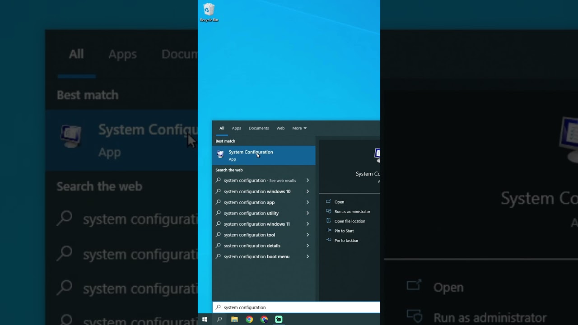The width and height of the screenshot is (578, 325).
Task: Select 'system configuration windows 10' suggestion
Action: (264, 191)
